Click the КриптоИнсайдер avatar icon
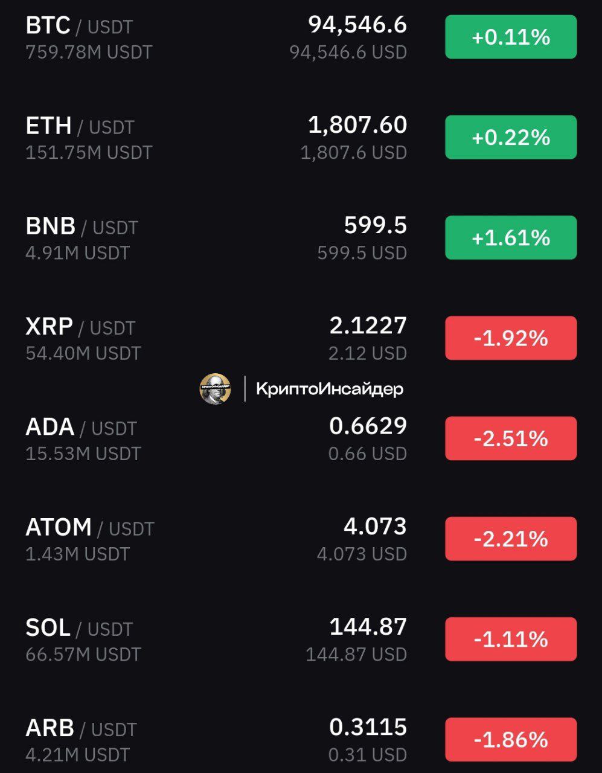602x773 pixels. point(215,389)
